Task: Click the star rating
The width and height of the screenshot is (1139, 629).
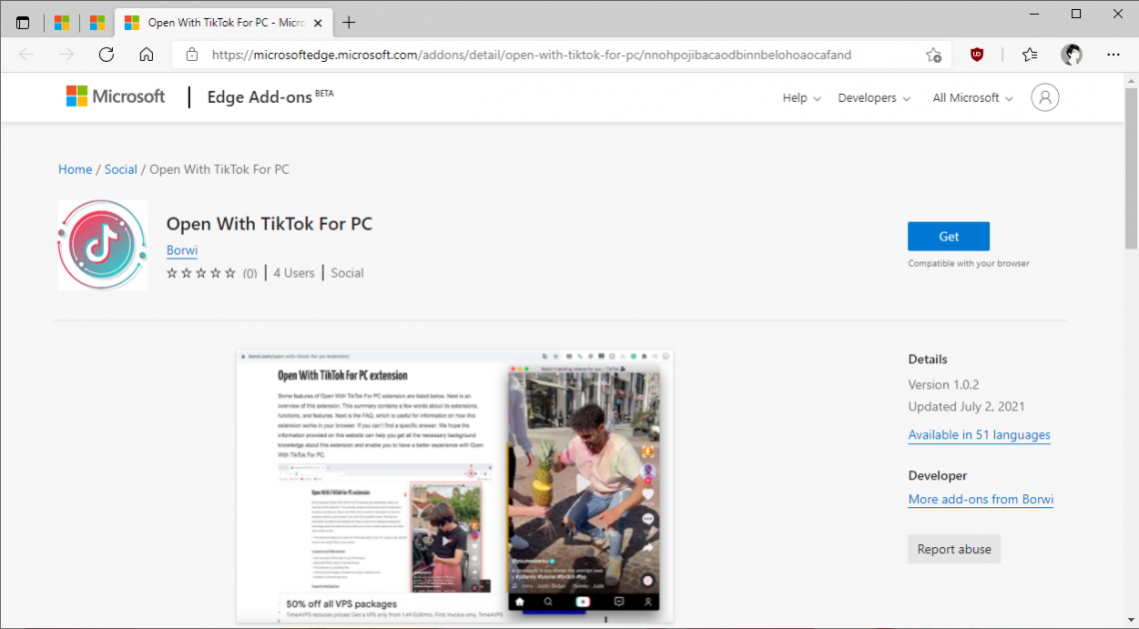Action: coord(201,274)
